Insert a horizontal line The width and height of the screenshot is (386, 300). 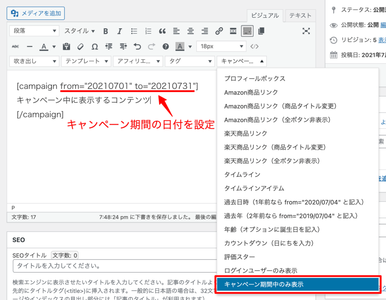point(29,46)
